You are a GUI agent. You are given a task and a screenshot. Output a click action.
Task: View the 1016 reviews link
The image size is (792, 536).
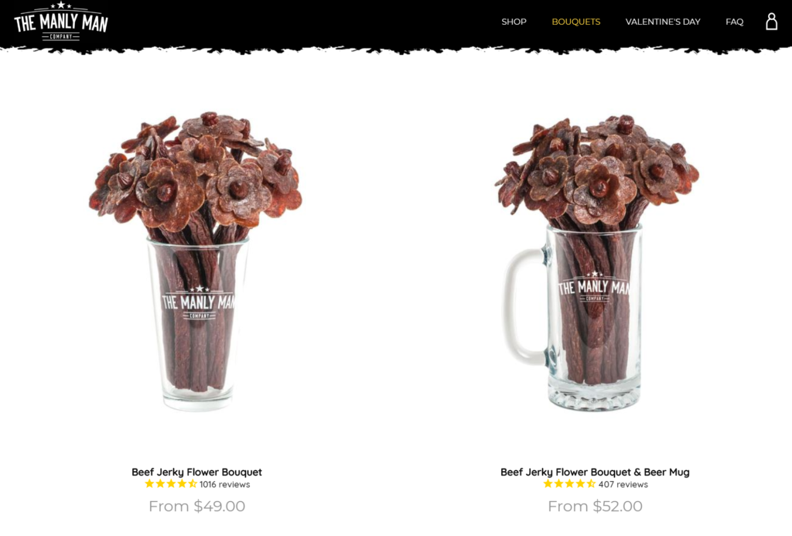tap(225, 484)
